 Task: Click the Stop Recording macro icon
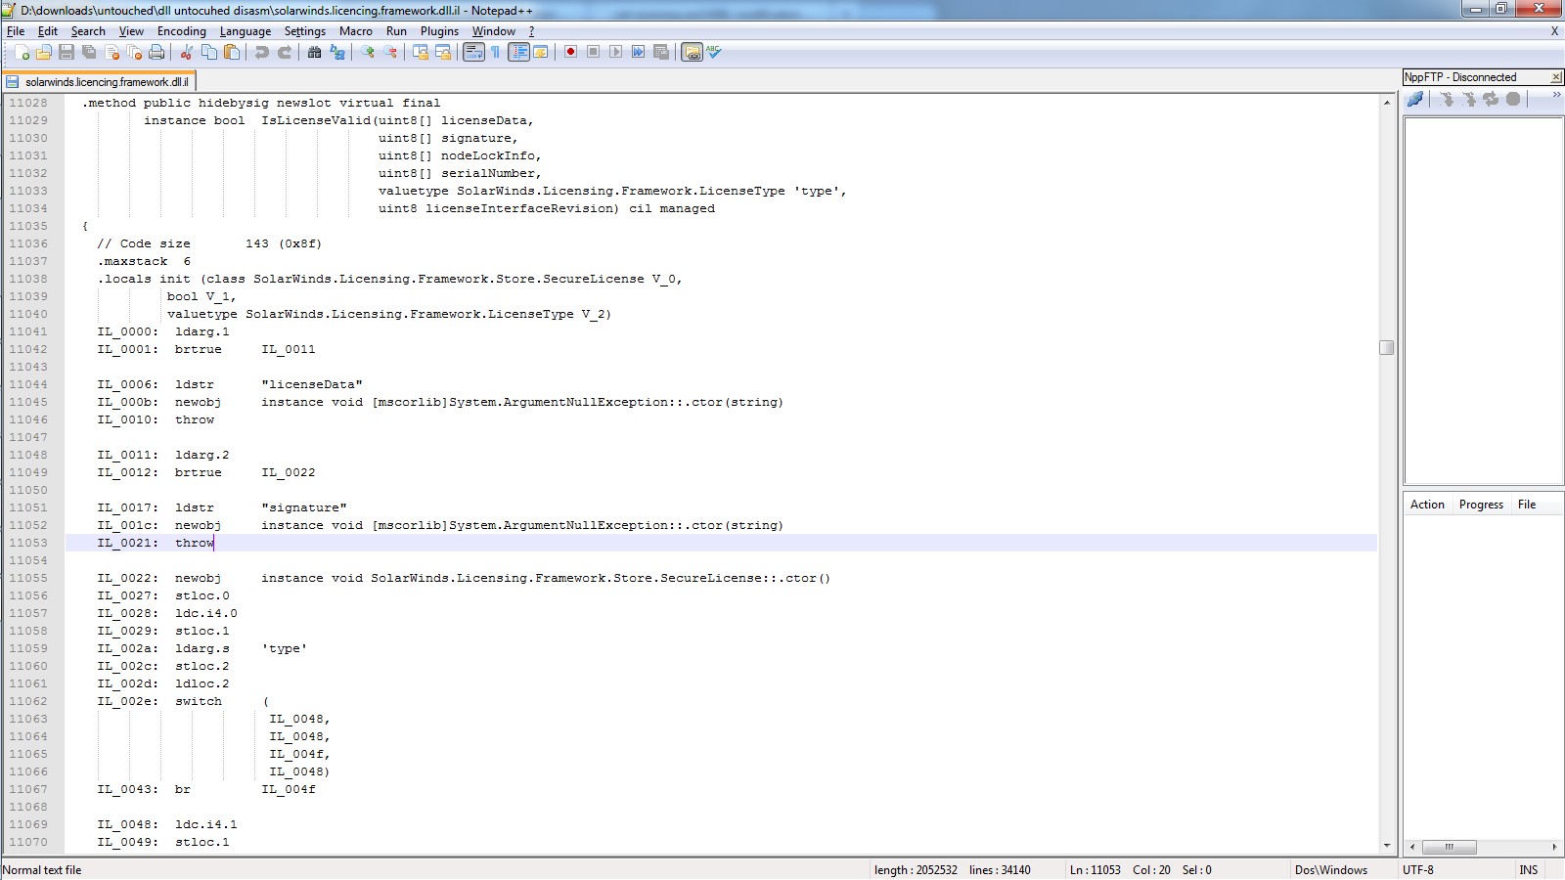tap(593, 53)
